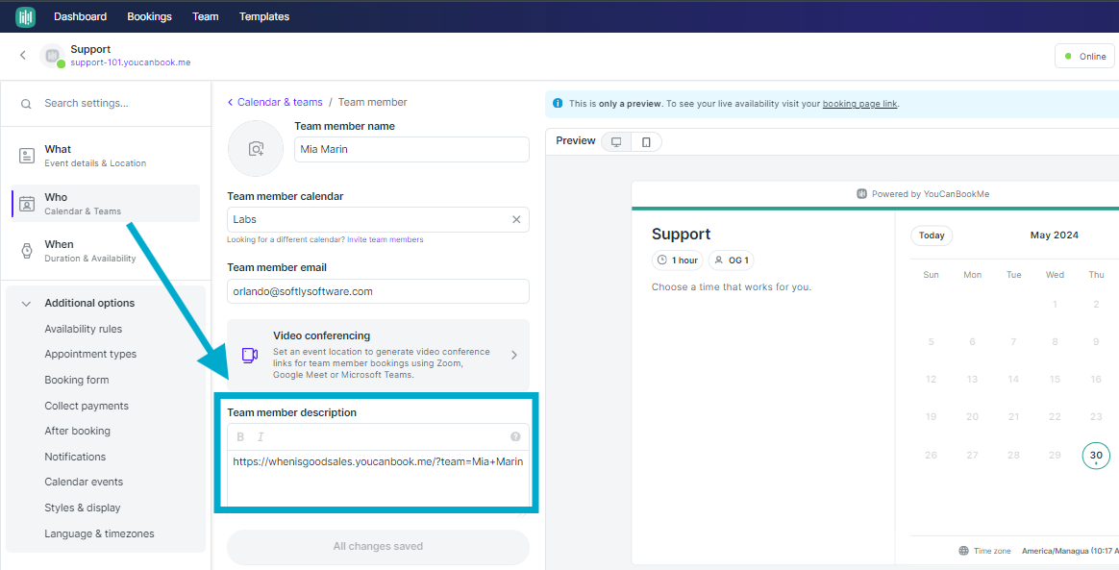Open the Team menu
This screenshot has width=1119, height=570.
[206, 16]
